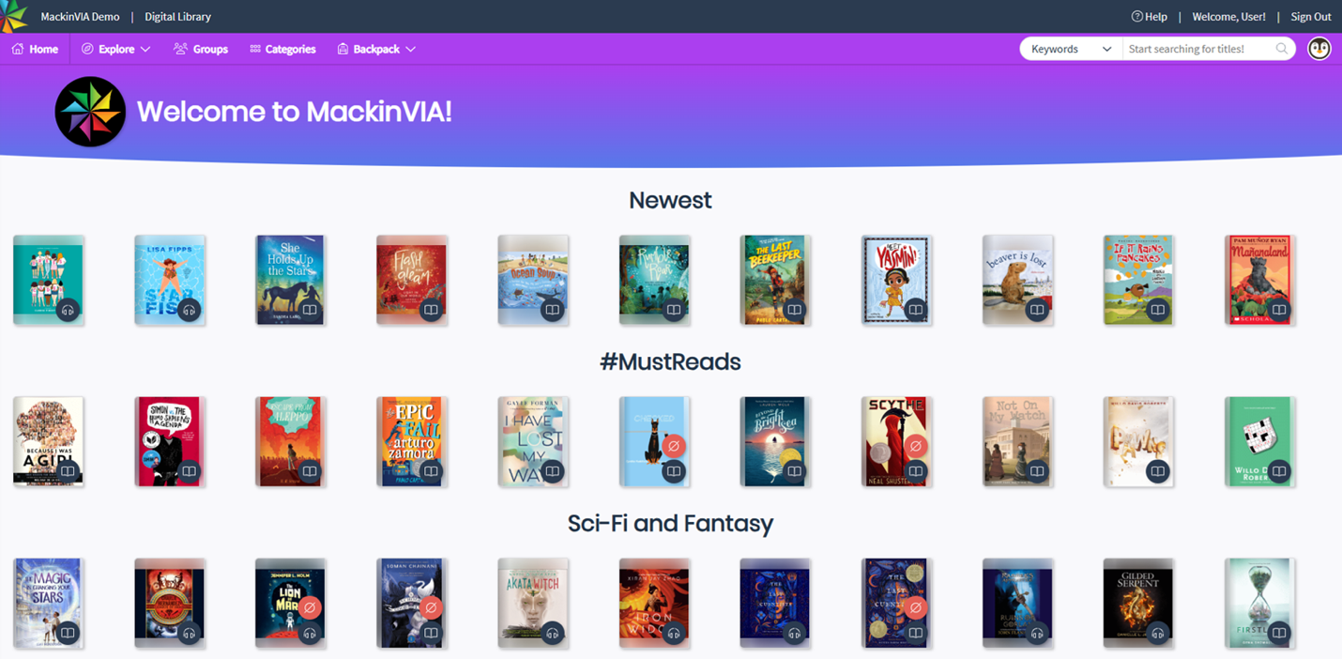
Task: Click ebook badge on Because I Was a Girl
Action: pyautogui.click(x=68, y=471)
